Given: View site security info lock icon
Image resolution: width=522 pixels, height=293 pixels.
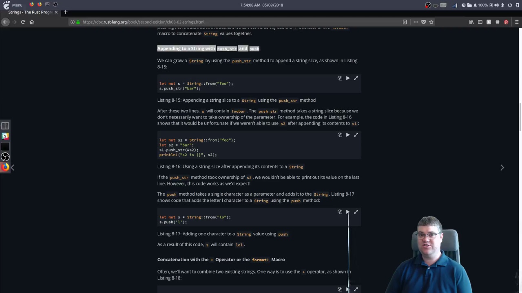Looking at the screenshot, I should coord(78,22).
